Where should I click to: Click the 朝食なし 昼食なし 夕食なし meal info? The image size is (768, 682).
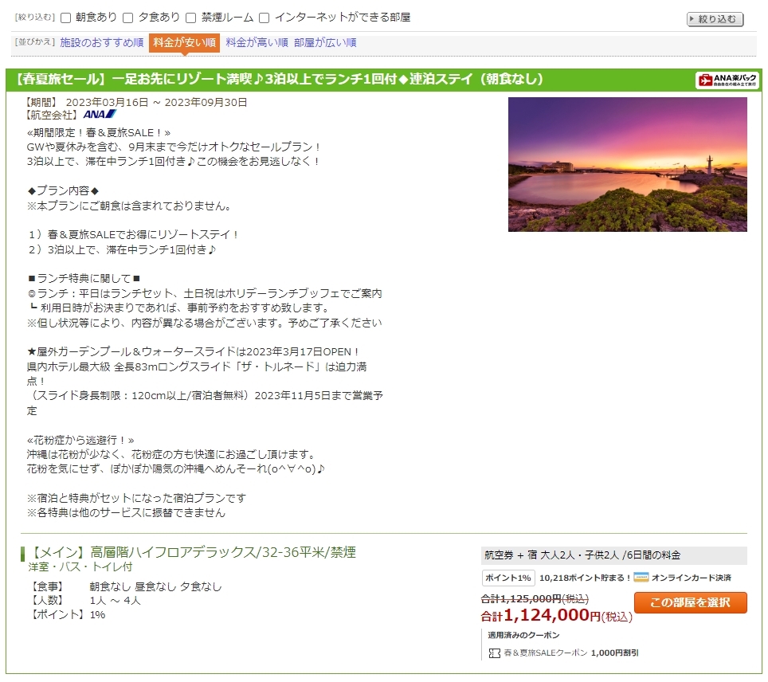pos(155,586)
